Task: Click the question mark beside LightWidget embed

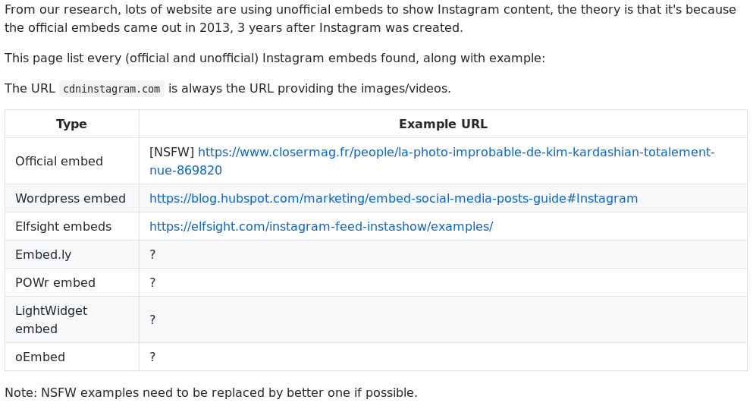Action: click(x=152, y=319)
